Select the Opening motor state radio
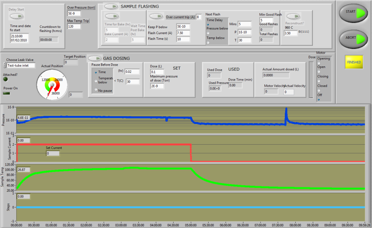Image resolution: width=372 pixels, height=228 pixels. click(x=319, y=63)
